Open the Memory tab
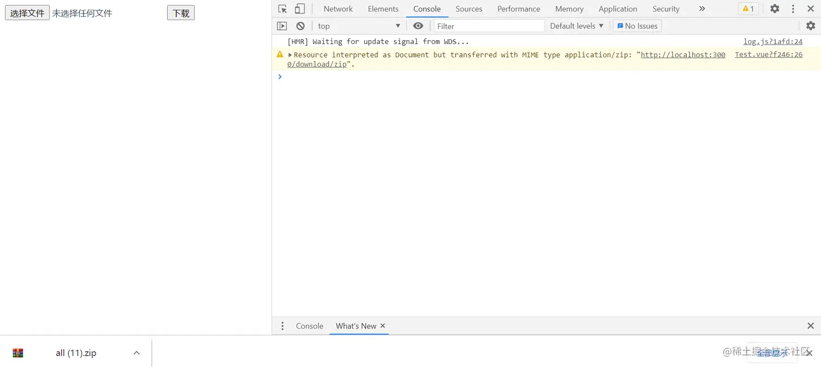Screen dimensions: 821x368 coord(569,9)
